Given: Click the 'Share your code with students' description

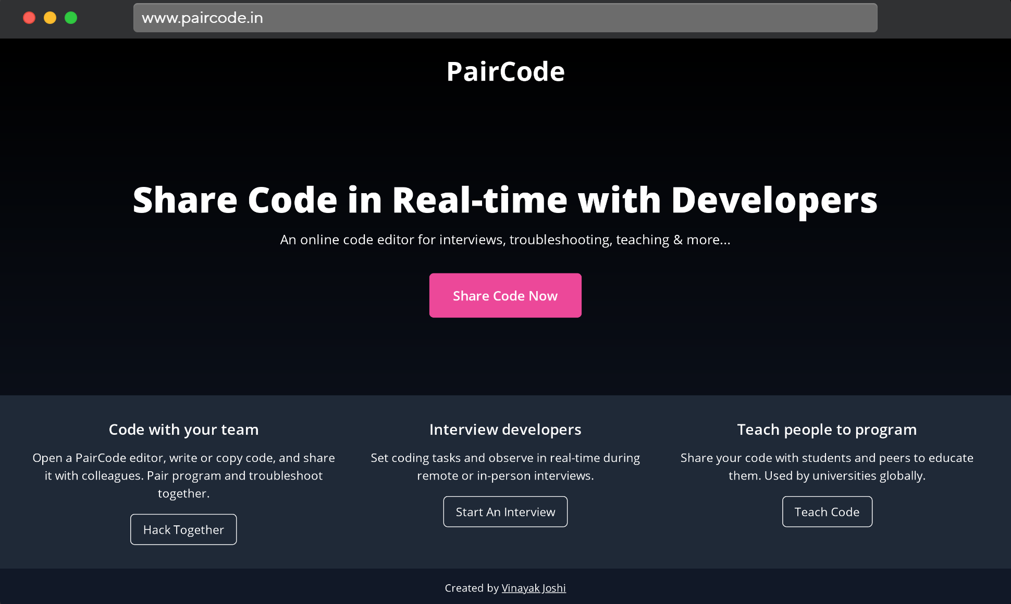Looking at the screenshot, I should 827,467.
